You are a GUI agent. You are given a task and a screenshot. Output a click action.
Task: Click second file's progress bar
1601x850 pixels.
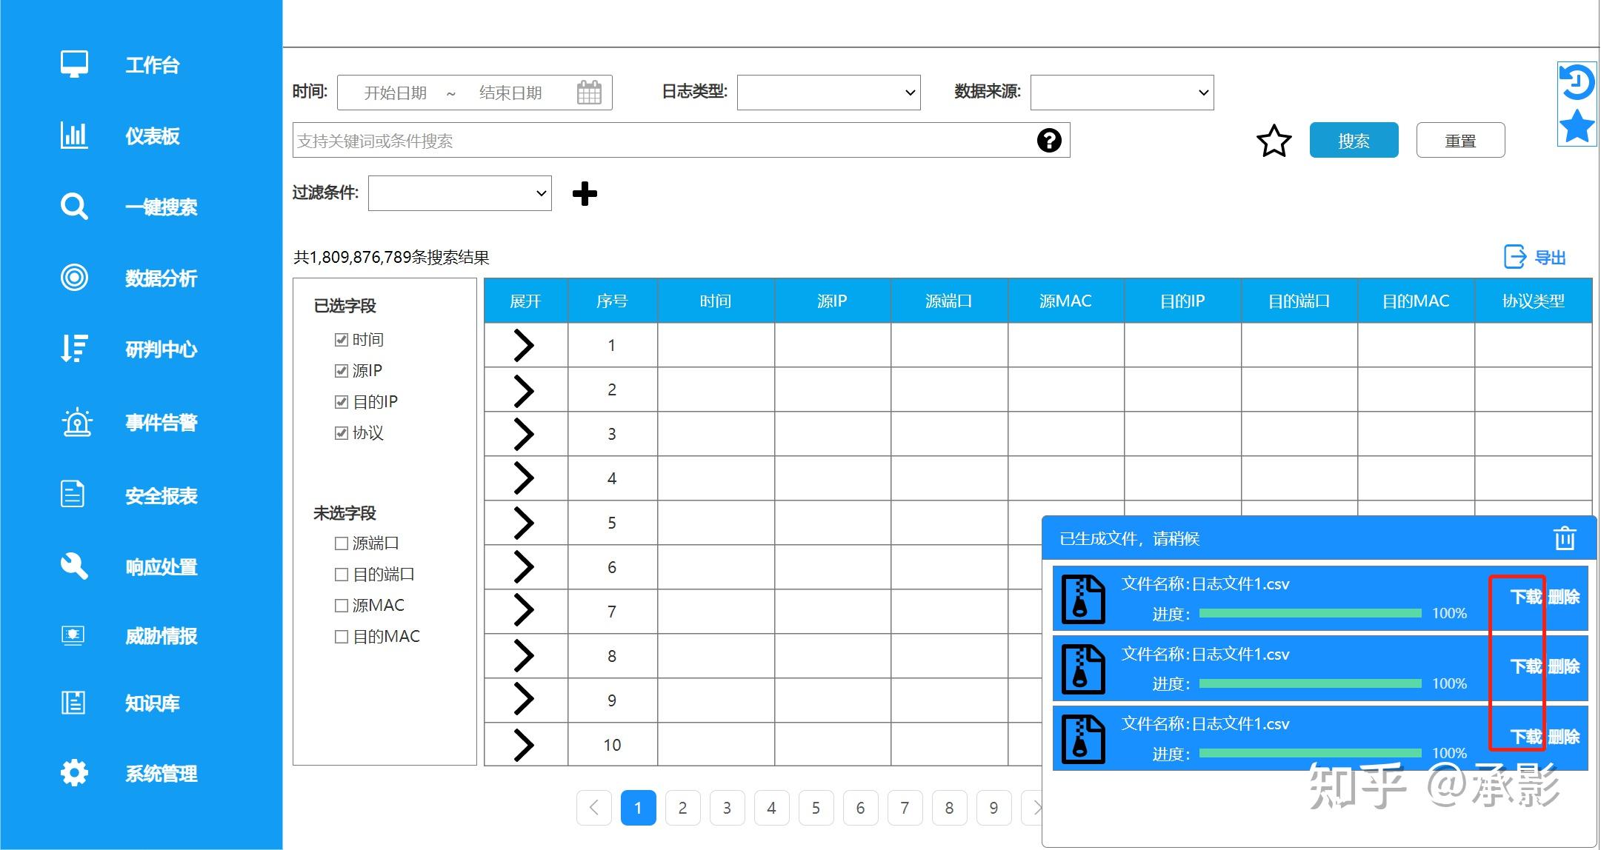[1310, 683]
